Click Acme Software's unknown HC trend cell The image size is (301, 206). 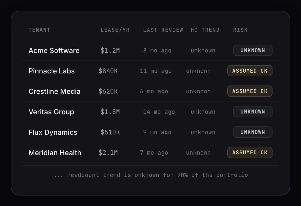203,51
